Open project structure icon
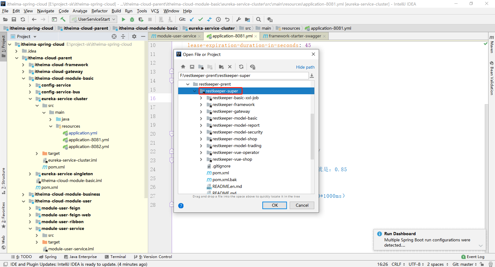Screen dimensions: 495x267 [247, 19]
